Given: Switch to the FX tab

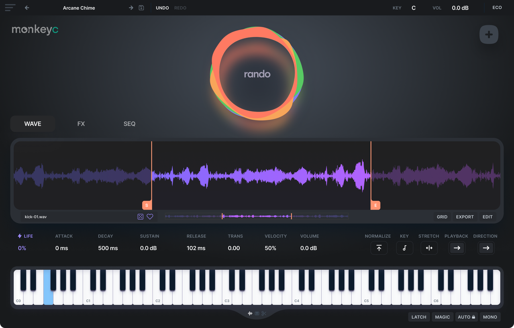Looking at the screenshot, I should point(81,124).
